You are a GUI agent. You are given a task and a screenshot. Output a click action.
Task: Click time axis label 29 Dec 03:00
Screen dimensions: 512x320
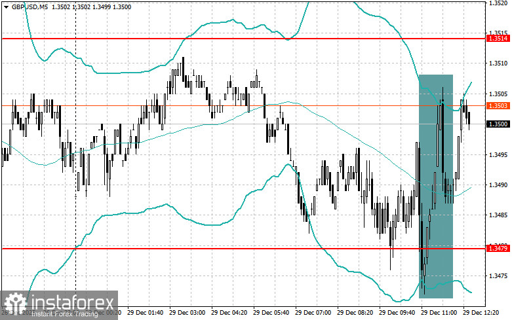tap(187, 313)
